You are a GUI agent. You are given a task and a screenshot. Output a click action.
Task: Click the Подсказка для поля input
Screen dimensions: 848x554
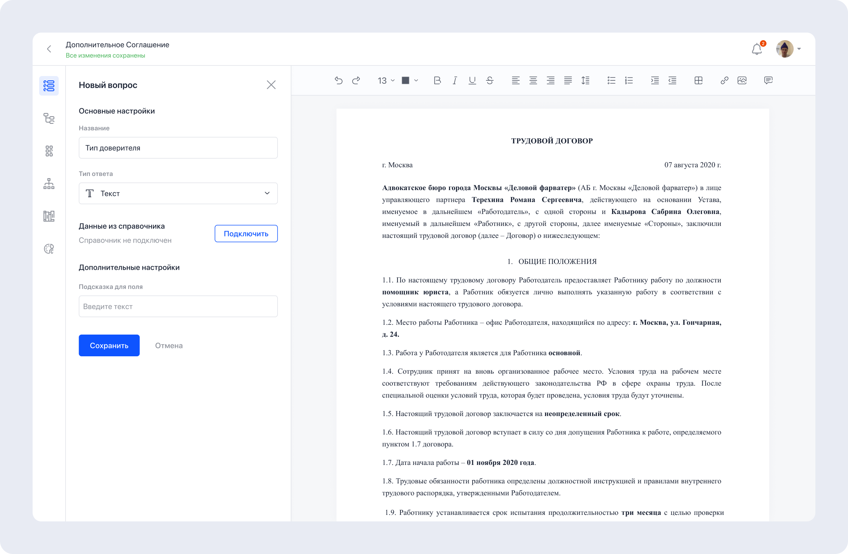click(x=178, y=306)
